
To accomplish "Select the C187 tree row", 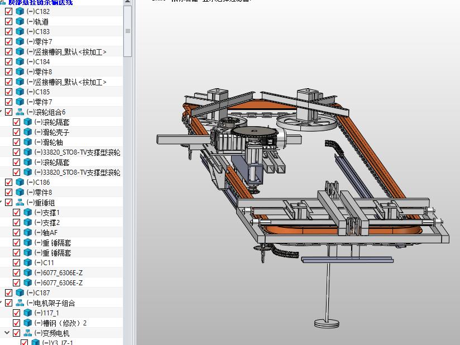I will coord(61,293).
